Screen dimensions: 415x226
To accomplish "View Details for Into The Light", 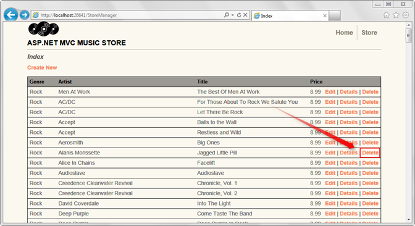I will click(348, 204).
